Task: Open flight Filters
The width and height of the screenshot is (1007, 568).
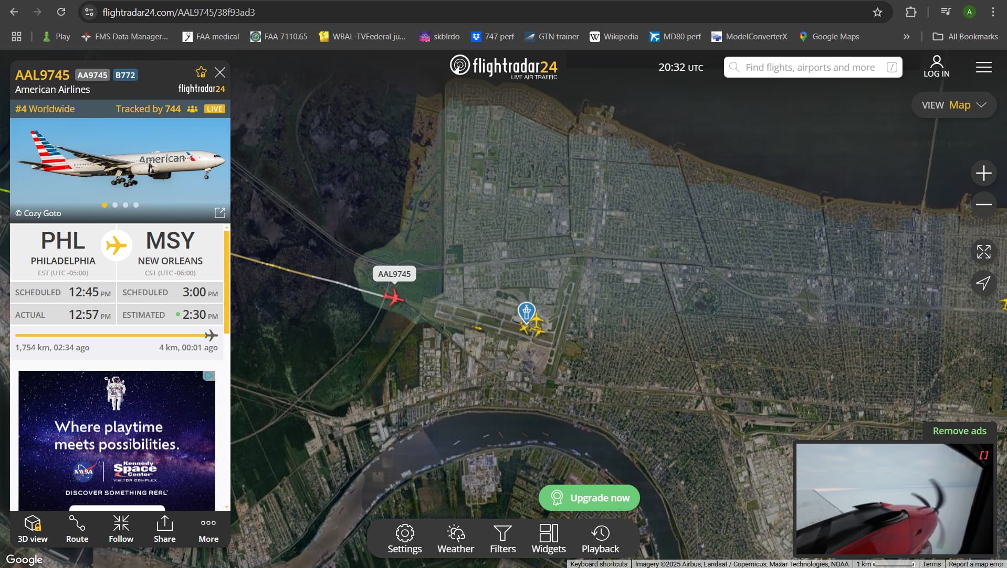Action: [x=502, y=539]
